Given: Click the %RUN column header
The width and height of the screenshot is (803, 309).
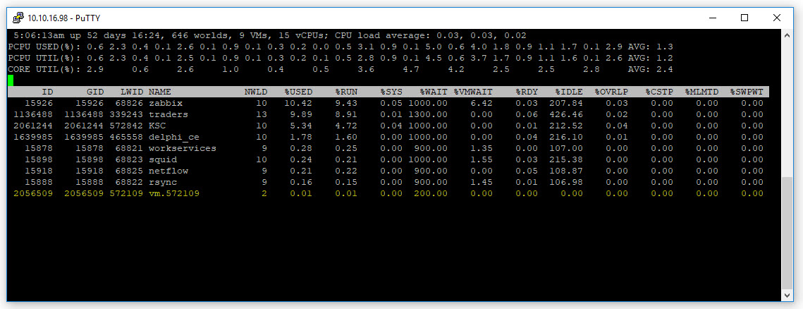Looking at the screenshot, I should click(x=346, y=92).
